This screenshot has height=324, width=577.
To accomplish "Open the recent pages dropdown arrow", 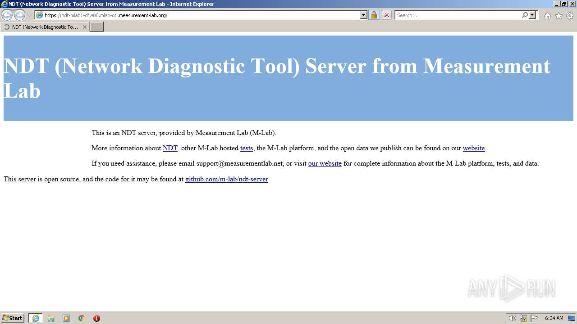I will [29, 15].
